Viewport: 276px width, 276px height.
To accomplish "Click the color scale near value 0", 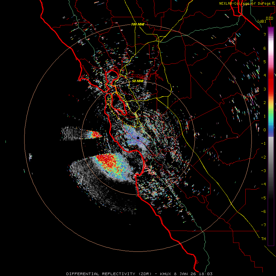I will click(271, 130).
